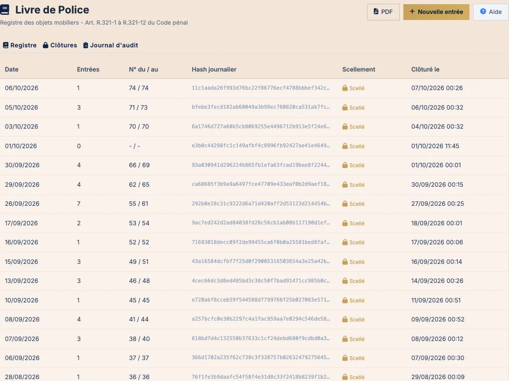Click the Clôturé le column header

425,69
